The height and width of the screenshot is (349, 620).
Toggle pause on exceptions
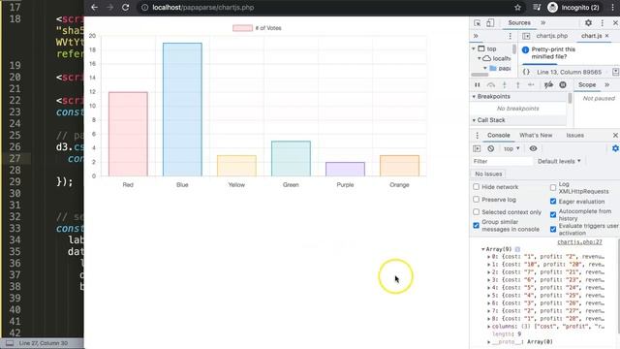pyautogui.click(x=563, y=85)
